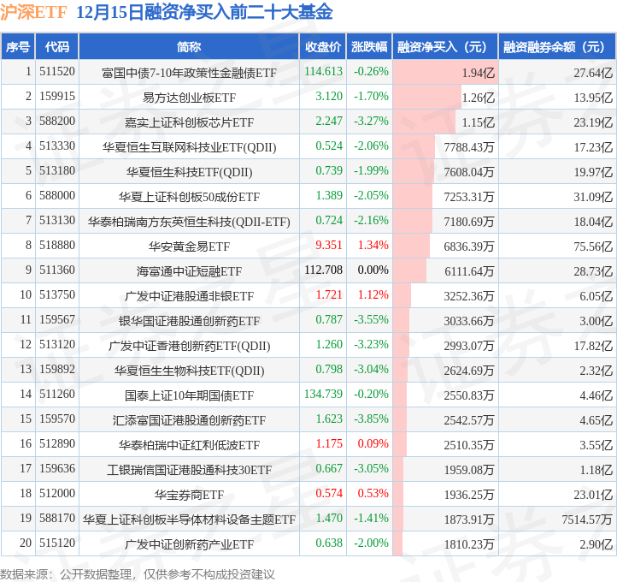Image resolution: width=617 pixels, height=582 pixels.
Task: Select 华夏恒生互联网科技业ETF(QDII) name
Action: 189,147
